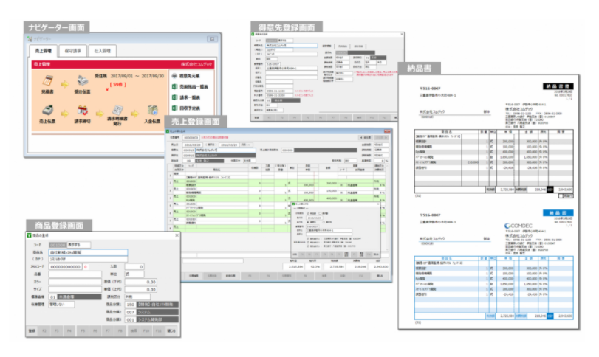Click 登録 button in product registration window
The height and width of the screenshot is (357, 599).
tap(32, 330)
